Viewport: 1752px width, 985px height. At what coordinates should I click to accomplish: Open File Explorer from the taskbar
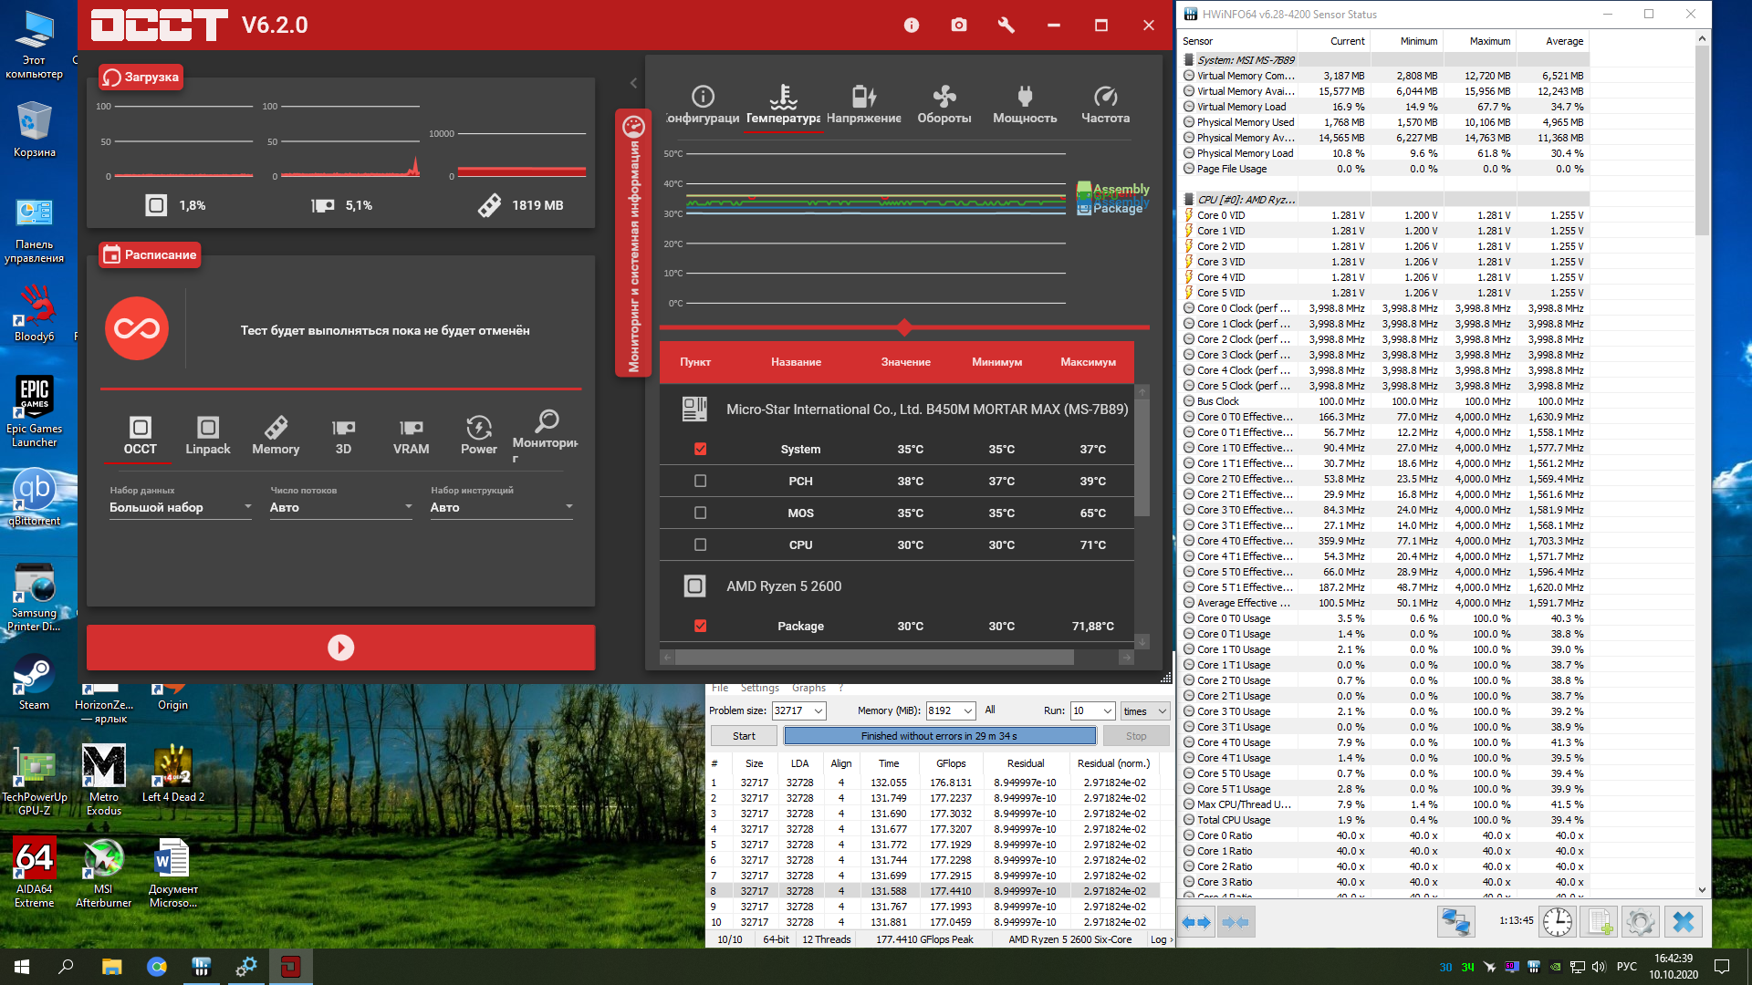tap(111, 967)
